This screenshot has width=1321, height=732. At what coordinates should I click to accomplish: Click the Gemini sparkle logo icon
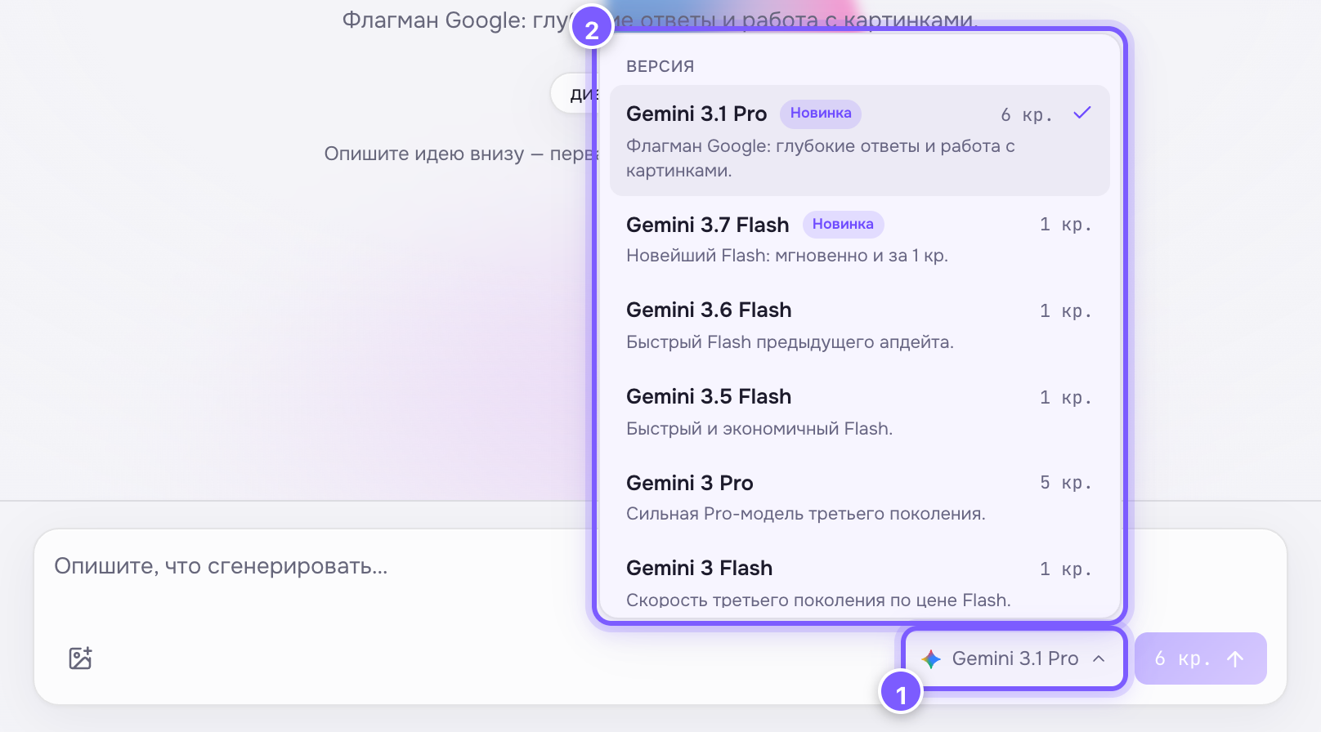click(x=931, y=658)
